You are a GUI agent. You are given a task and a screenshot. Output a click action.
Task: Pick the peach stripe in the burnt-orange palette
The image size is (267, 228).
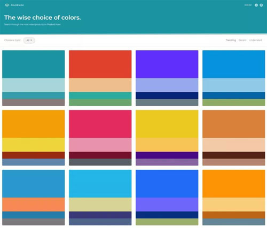[234, 145]
